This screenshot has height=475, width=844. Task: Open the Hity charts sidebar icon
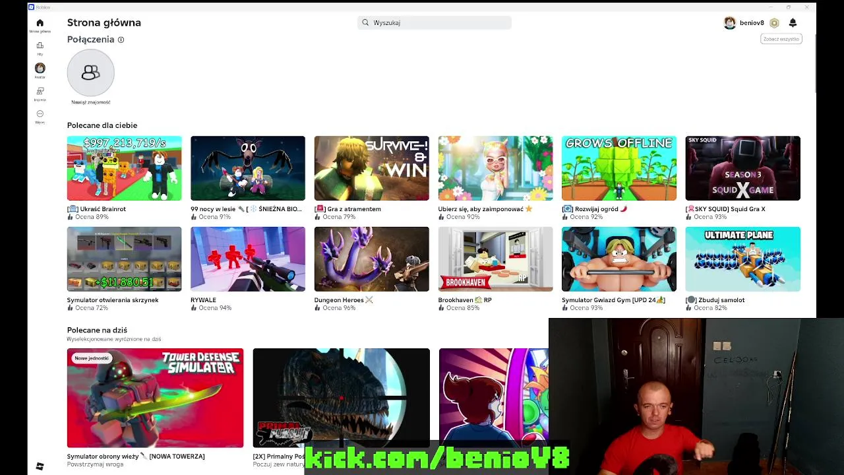[40, 46]
